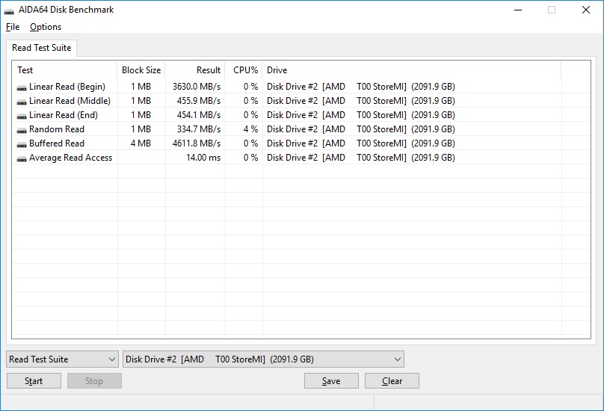Click the Linear Read (Begin) drive icon
Image resolution: width=604 pixels, height=411 pixels.
click(22, 88)
